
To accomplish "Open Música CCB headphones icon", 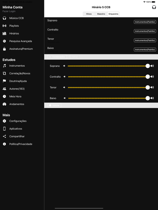I will (x=4, y=18).
